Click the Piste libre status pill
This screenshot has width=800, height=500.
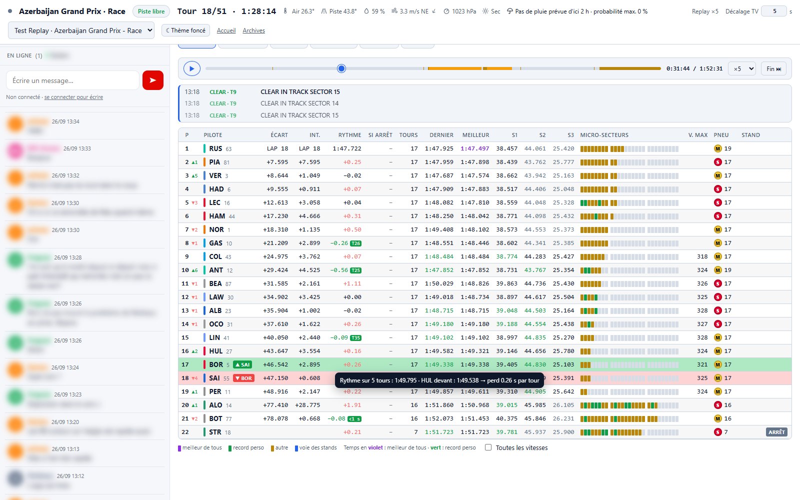[x=151, y=11]
